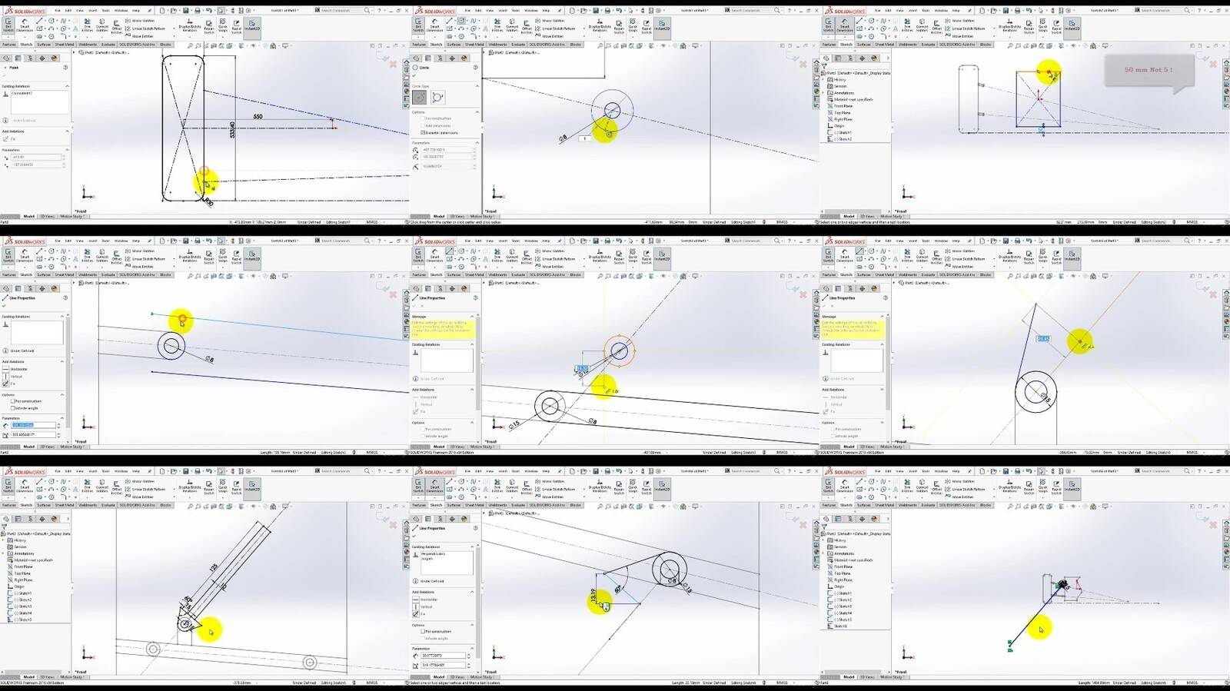Screen dimensions: 1230x691
Task: Click Trim Entities in the Point panel window
Action: (87, 25)
